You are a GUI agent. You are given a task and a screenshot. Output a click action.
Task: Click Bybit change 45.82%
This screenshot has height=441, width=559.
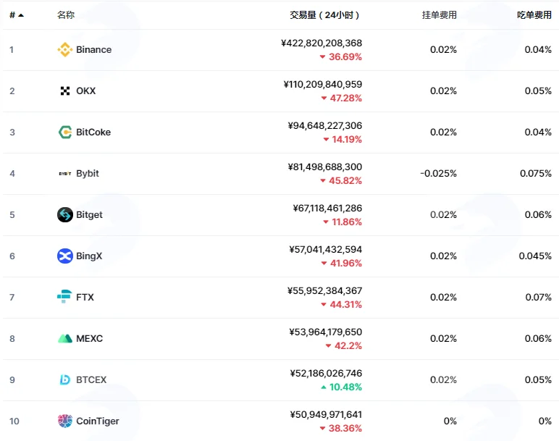[341, 181]
